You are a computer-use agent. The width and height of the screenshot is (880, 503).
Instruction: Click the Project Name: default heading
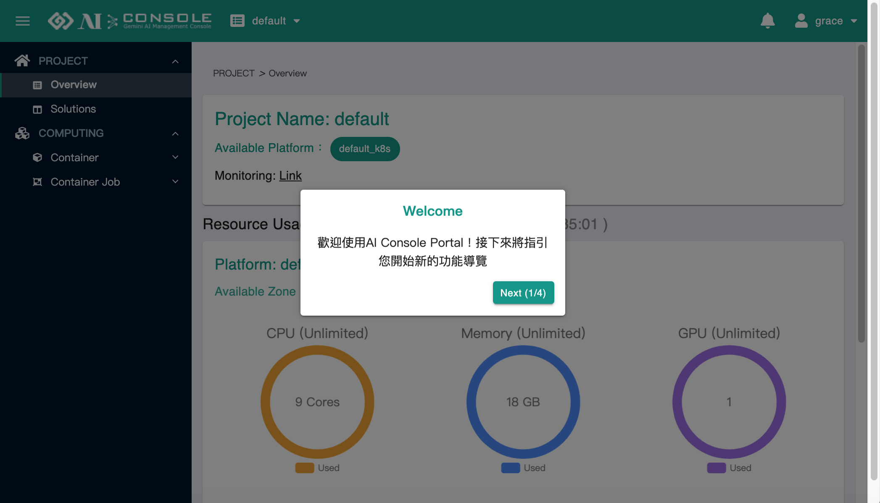(302, 119)
